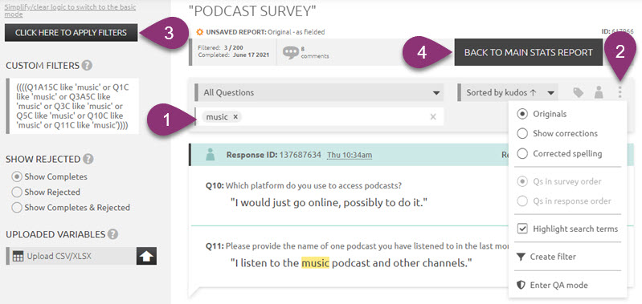The height and width of the screenshot is (304, 642).
Task: Select Show Rejected radio button
Action: [x=17, y=192]
